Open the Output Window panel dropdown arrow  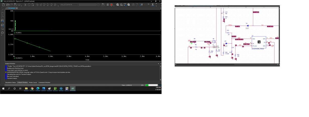pyautogui.click(x=158, y=63)
